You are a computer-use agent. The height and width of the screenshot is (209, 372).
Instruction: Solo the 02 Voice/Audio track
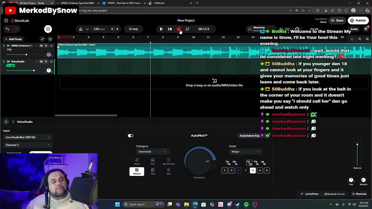46,62
